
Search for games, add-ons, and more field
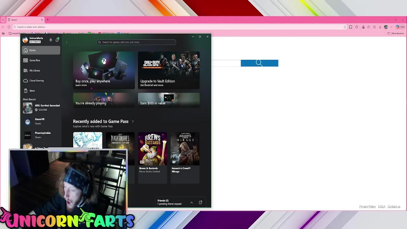(x=136, y=42)
